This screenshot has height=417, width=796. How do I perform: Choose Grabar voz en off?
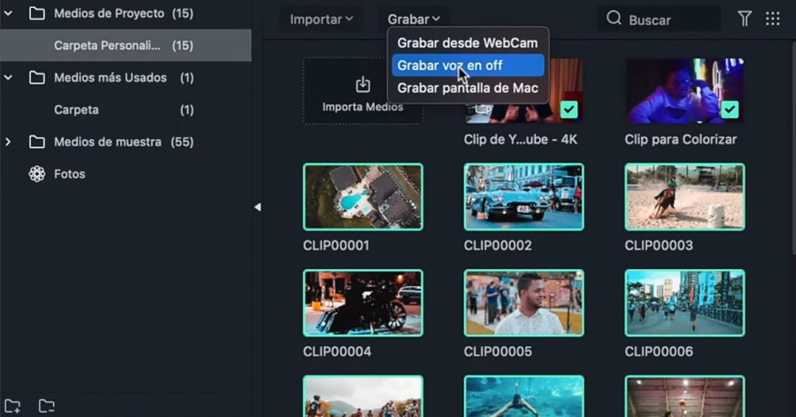pyautogui.click(x=468, y=65)
